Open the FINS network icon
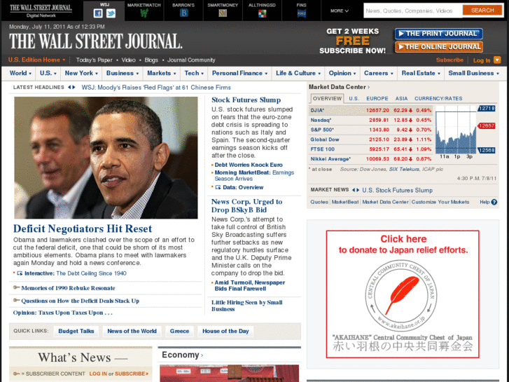 click(302, 13)
